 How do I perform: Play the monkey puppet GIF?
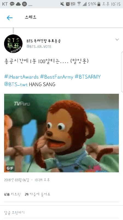tap(61, 133)
